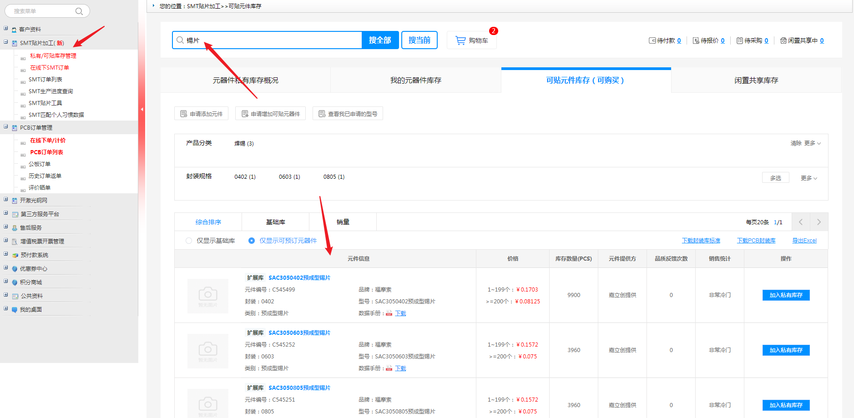
Task: Open 导出Excel link
Action: coord(804,241)
